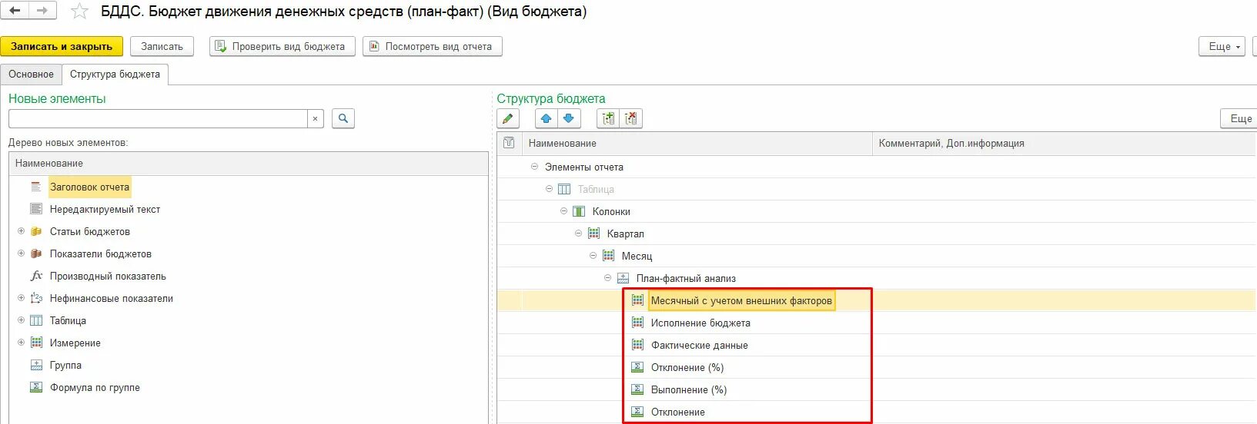This screenshot has width=1257, height=424.
Task: Move element up with blue up arrow
Action: pyautogui.click(x=546, y=118)
